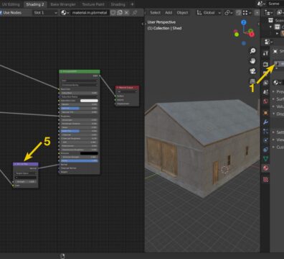Expand the Surface panel
Viewport: 284px width, 259px height.
tap(278, 99)
